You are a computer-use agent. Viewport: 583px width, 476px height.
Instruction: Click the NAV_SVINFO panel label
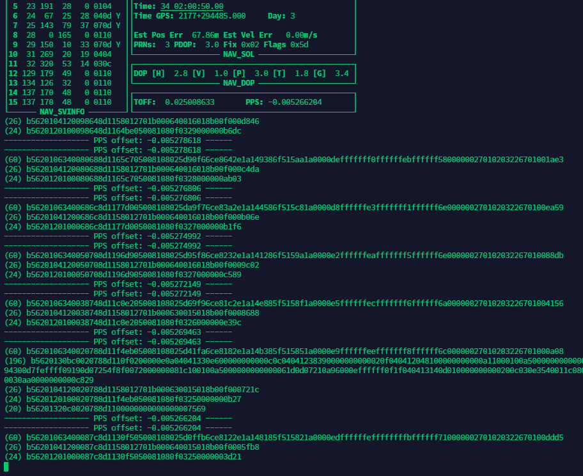(62, 111)
